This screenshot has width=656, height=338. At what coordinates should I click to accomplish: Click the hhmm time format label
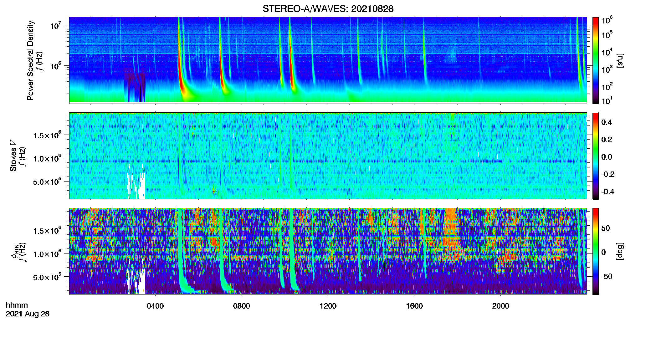click(x=17, y=305)
